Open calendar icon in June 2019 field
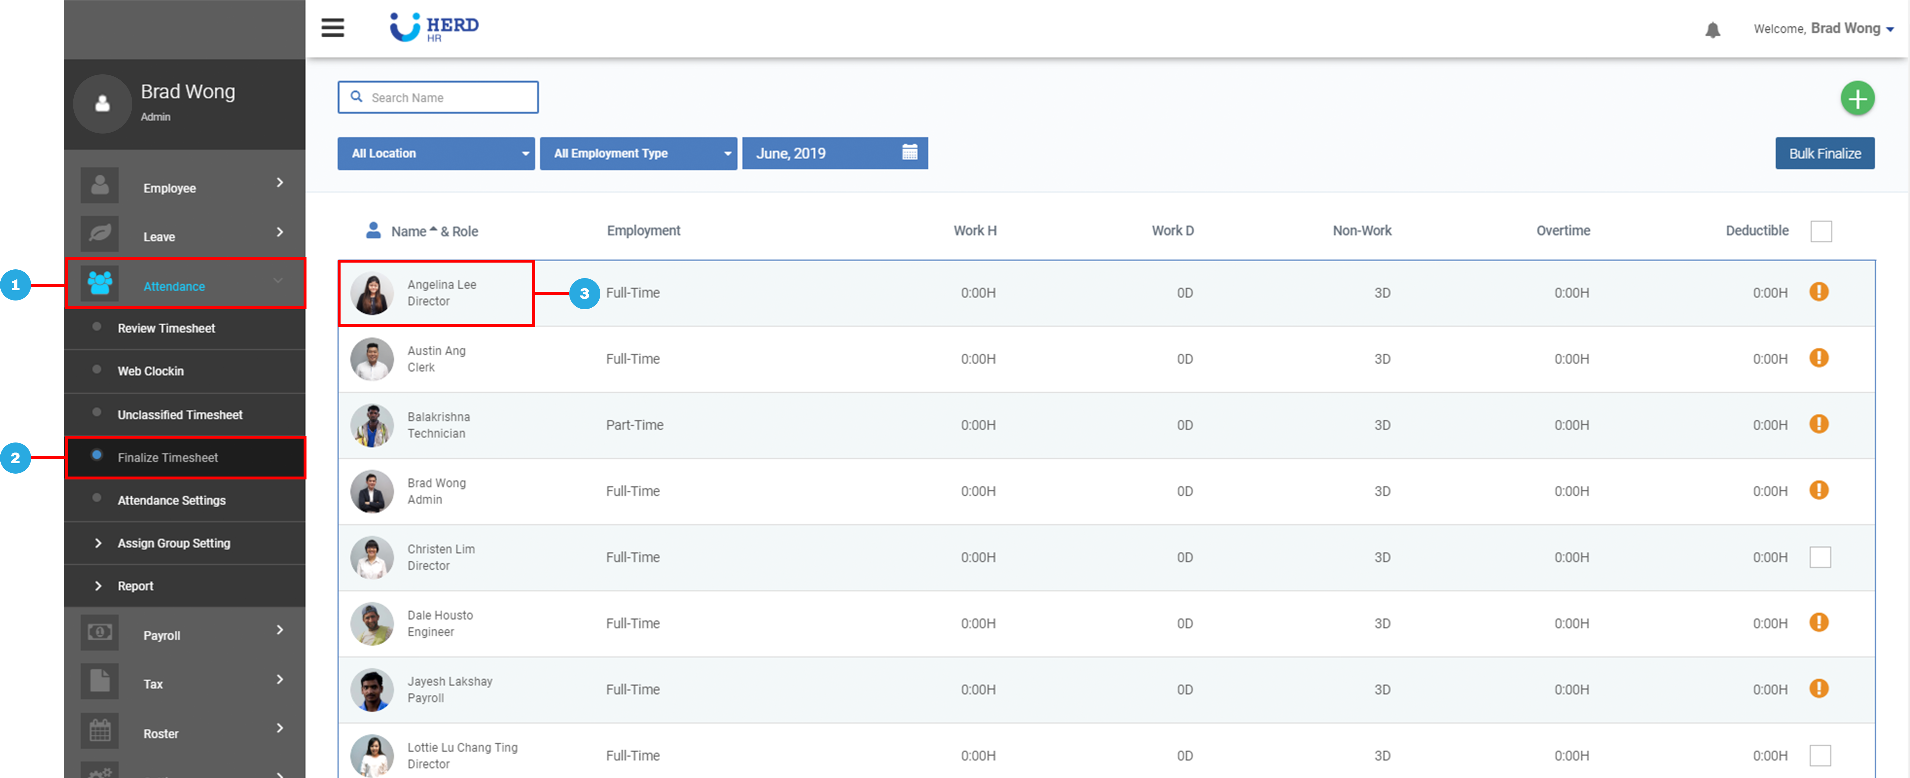The width and height of the screenshot is (1910, 778). coord(909,153)
